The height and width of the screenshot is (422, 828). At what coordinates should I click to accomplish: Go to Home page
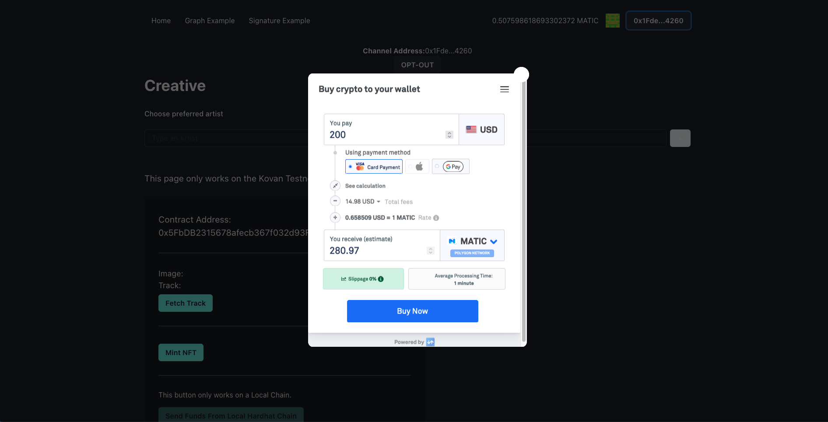(161, 21)
